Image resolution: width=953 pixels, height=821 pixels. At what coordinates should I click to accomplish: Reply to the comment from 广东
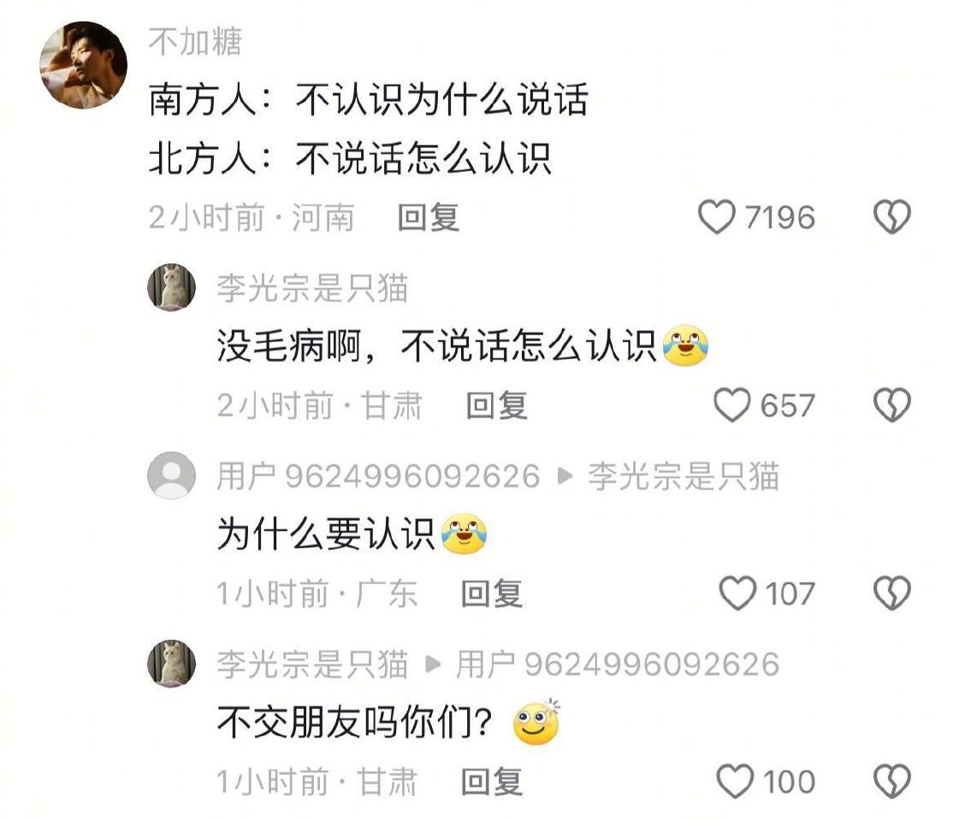pyautogui.click(x=491, y=594)
